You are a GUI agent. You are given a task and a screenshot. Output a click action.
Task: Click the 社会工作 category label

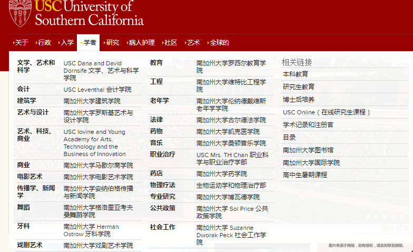coord(162,227)
